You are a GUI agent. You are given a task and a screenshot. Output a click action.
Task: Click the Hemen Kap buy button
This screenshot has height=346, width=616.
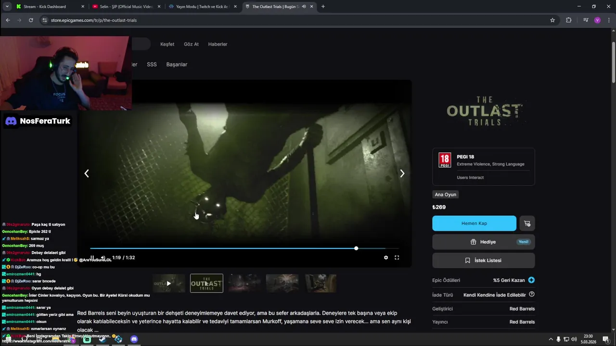pos(474,223)
